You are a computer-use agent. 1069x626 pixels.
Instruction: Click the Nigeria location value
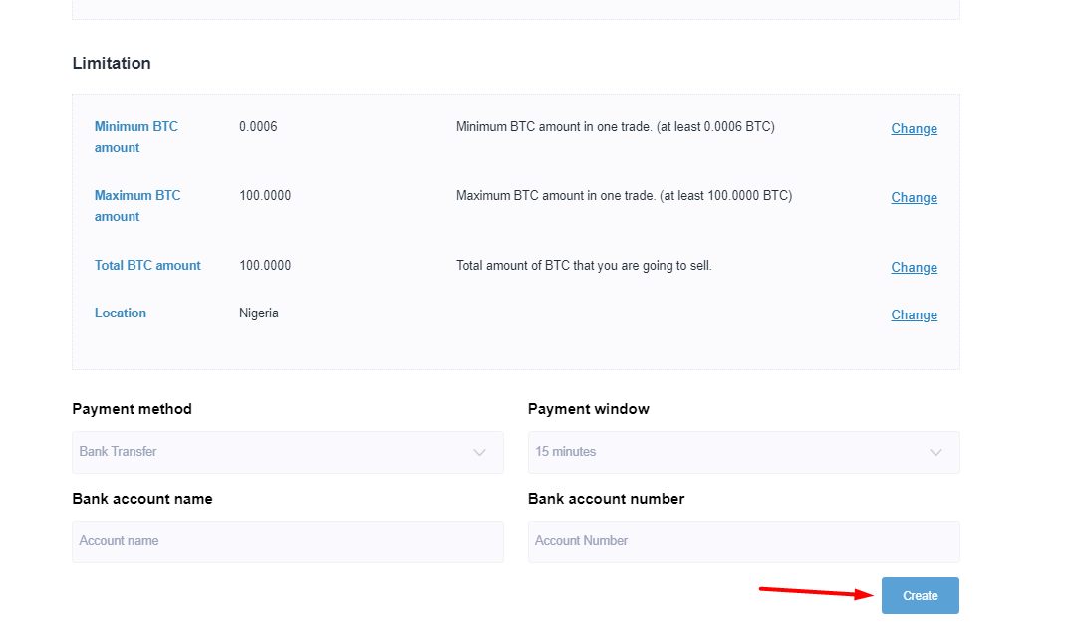[x=259, y=313]
